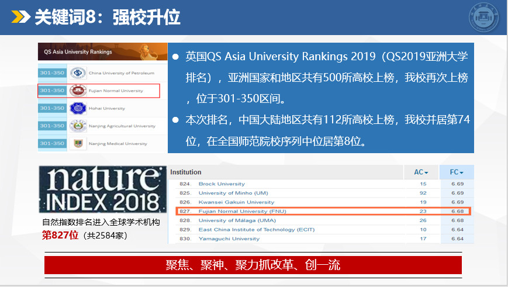This screenshot has height=287, width=508.
Task: Open the University of Málaga (UMA) link
Action: (x=237, y=220)
